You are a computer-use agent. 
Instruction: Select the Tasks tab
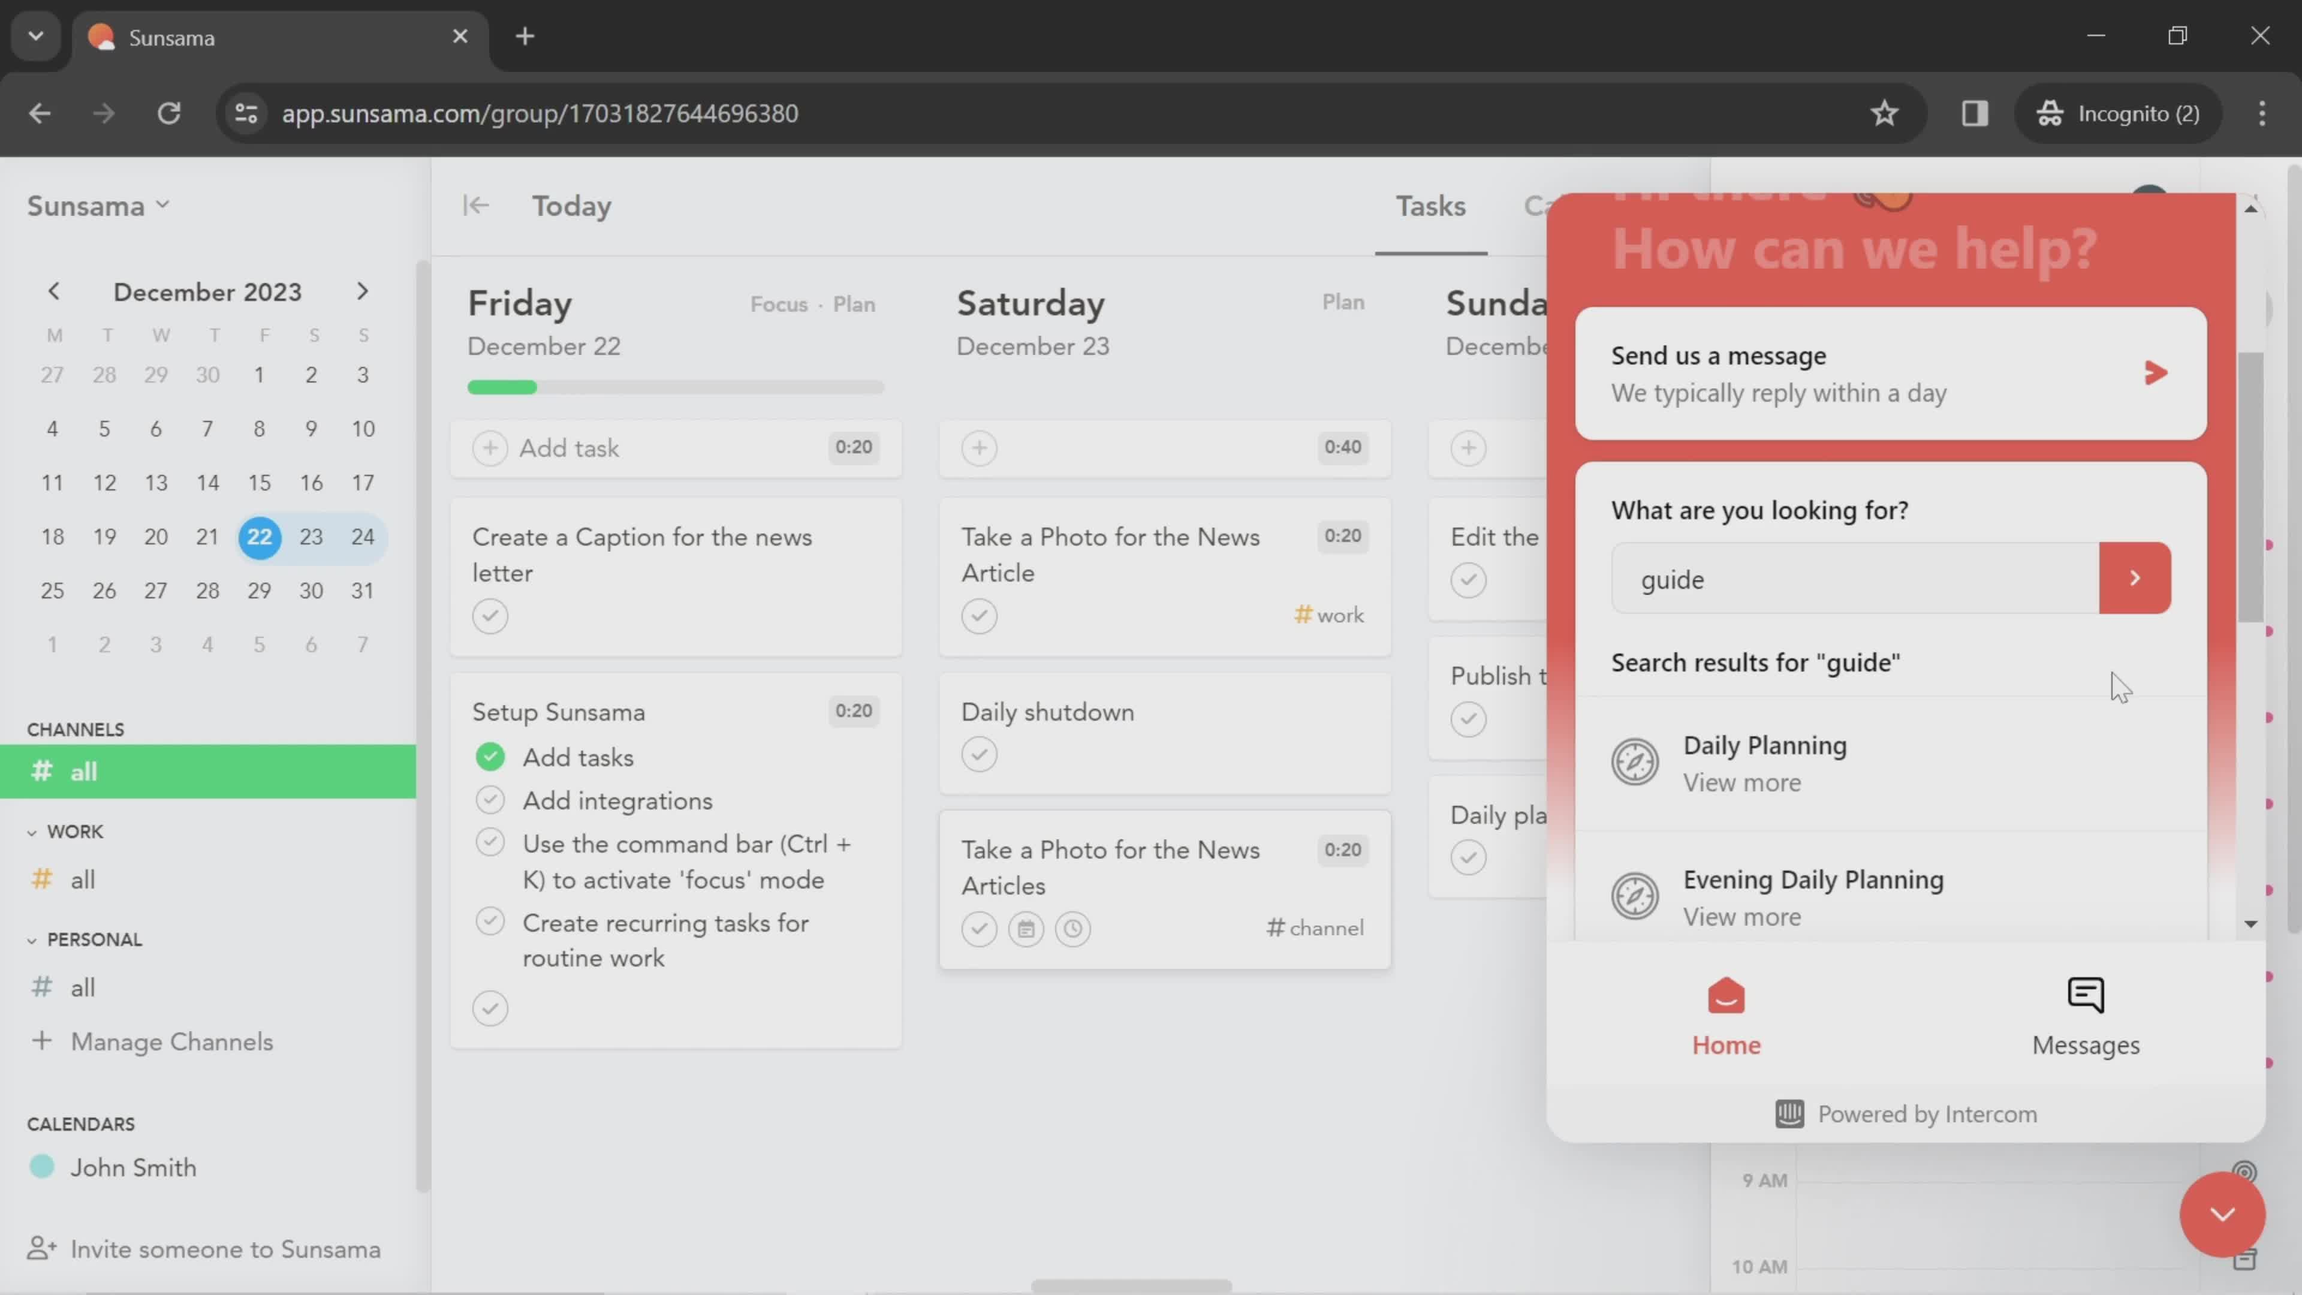[1431, 206]
